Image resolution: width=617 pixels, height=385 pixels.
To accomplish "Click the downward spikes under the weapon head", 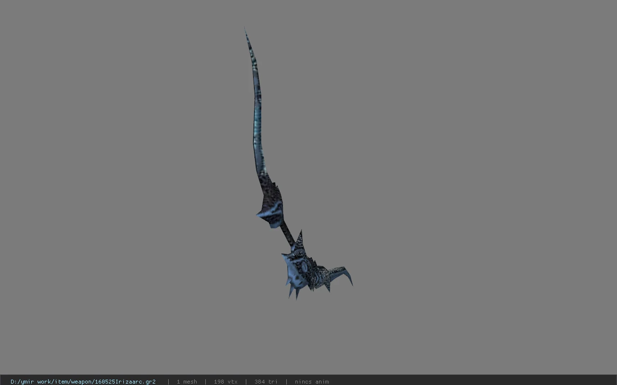I will [294, 291].
